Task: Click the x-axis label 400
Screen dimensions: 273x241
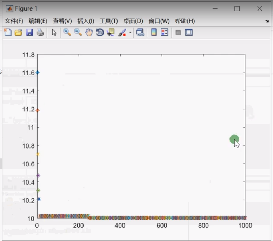Action: point(120,226)
